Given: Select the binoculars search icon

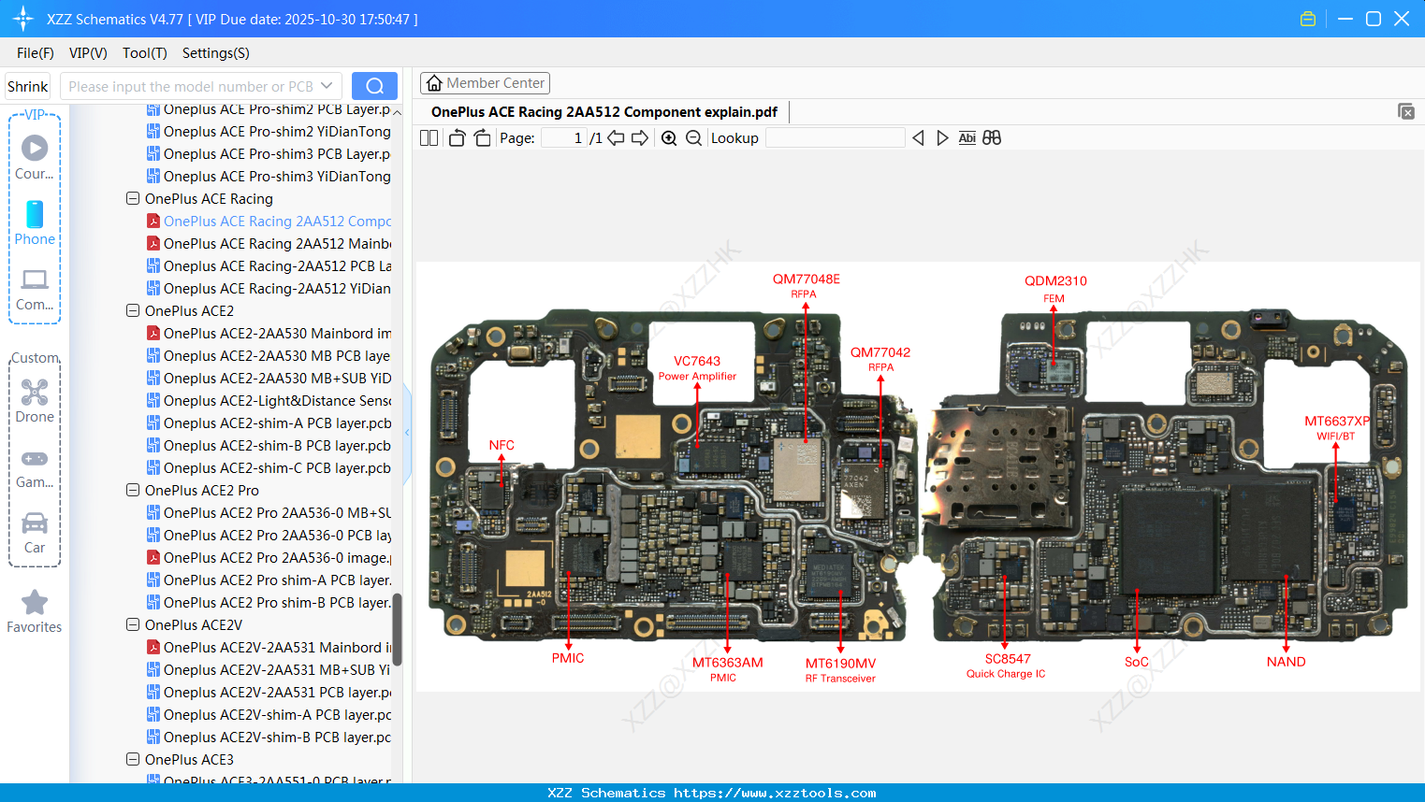Looking at the screenshot, I should [x=992, y=137].
